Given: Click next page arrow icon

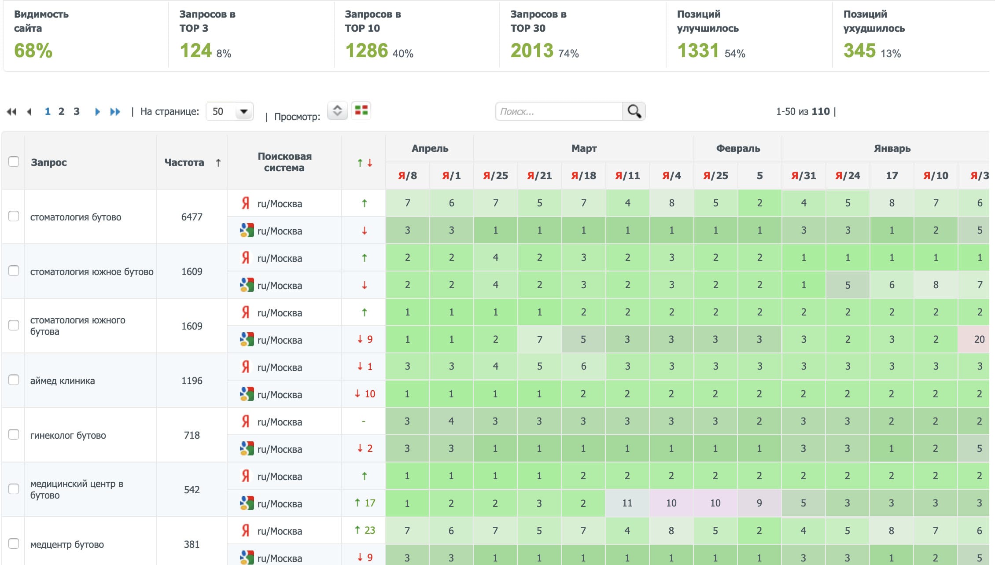Looking at the screenshot, I should point(97,112).
